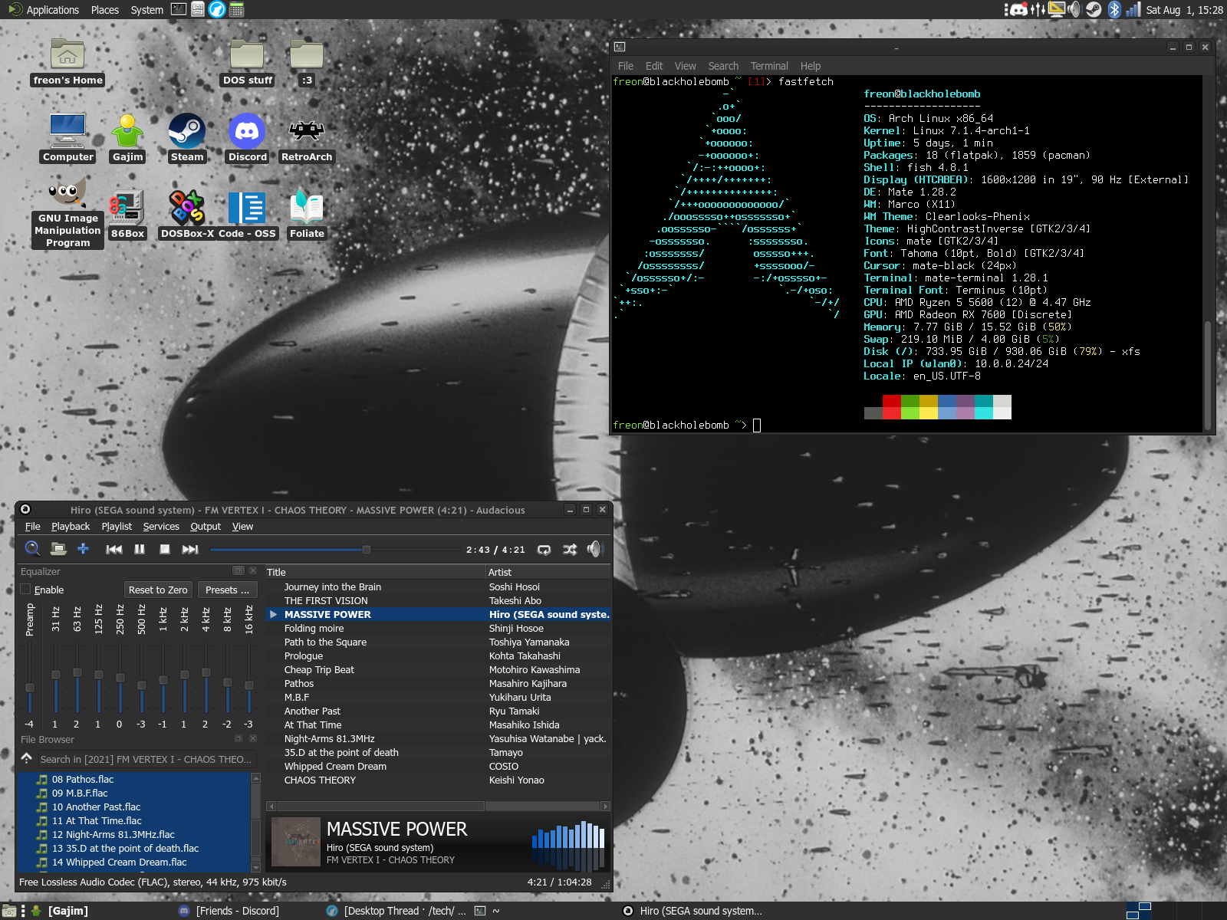
Task: Skip to the previous track
Action: (x=114, y=549)
